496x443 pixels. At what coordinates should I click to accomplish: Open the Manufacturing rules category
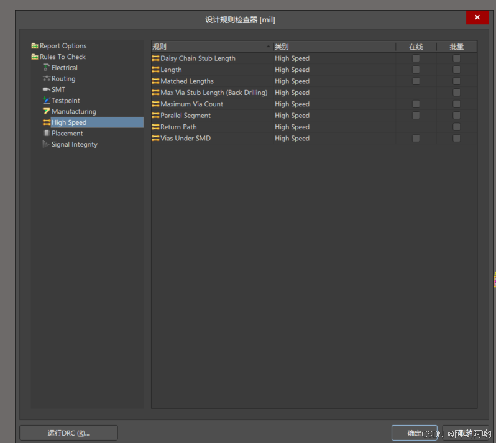74,111
